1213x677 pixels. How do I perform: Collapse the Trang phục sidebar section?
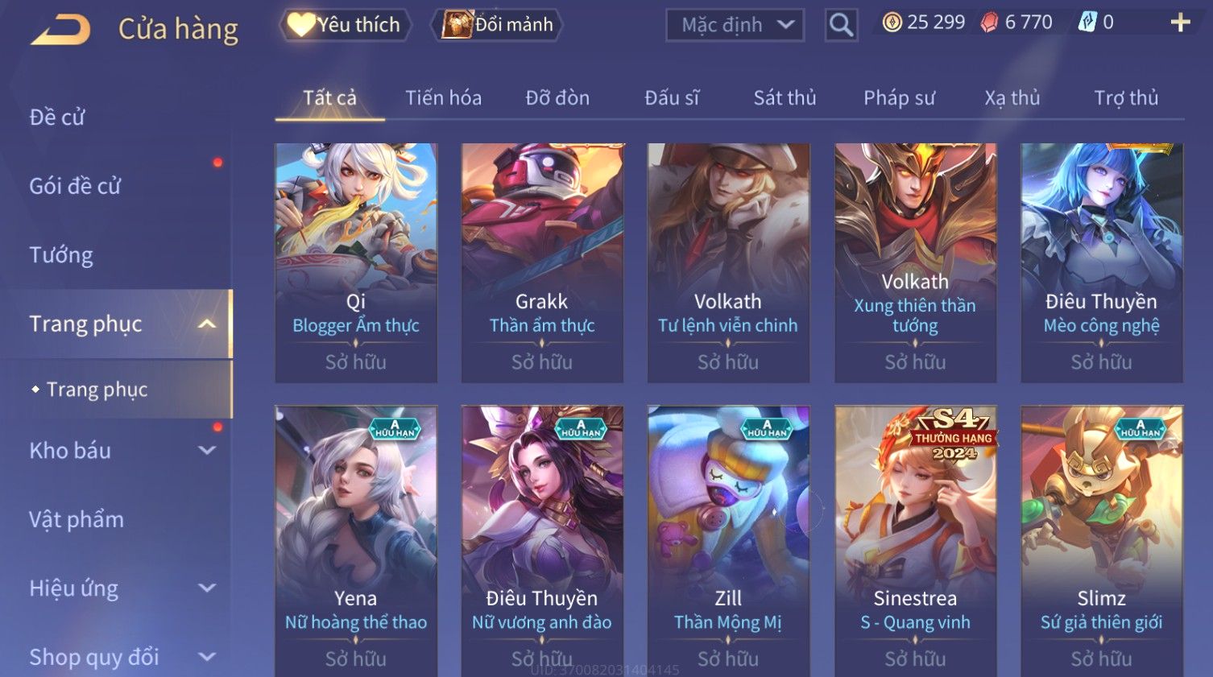(207, 324)
